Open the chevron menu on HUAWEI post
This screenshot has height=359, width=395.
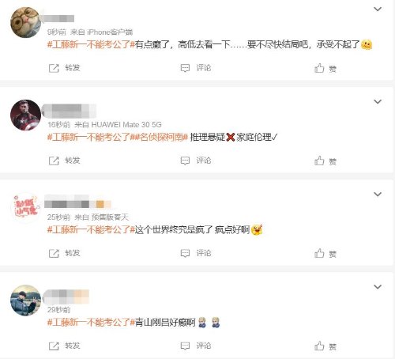(x=378, y=102)
